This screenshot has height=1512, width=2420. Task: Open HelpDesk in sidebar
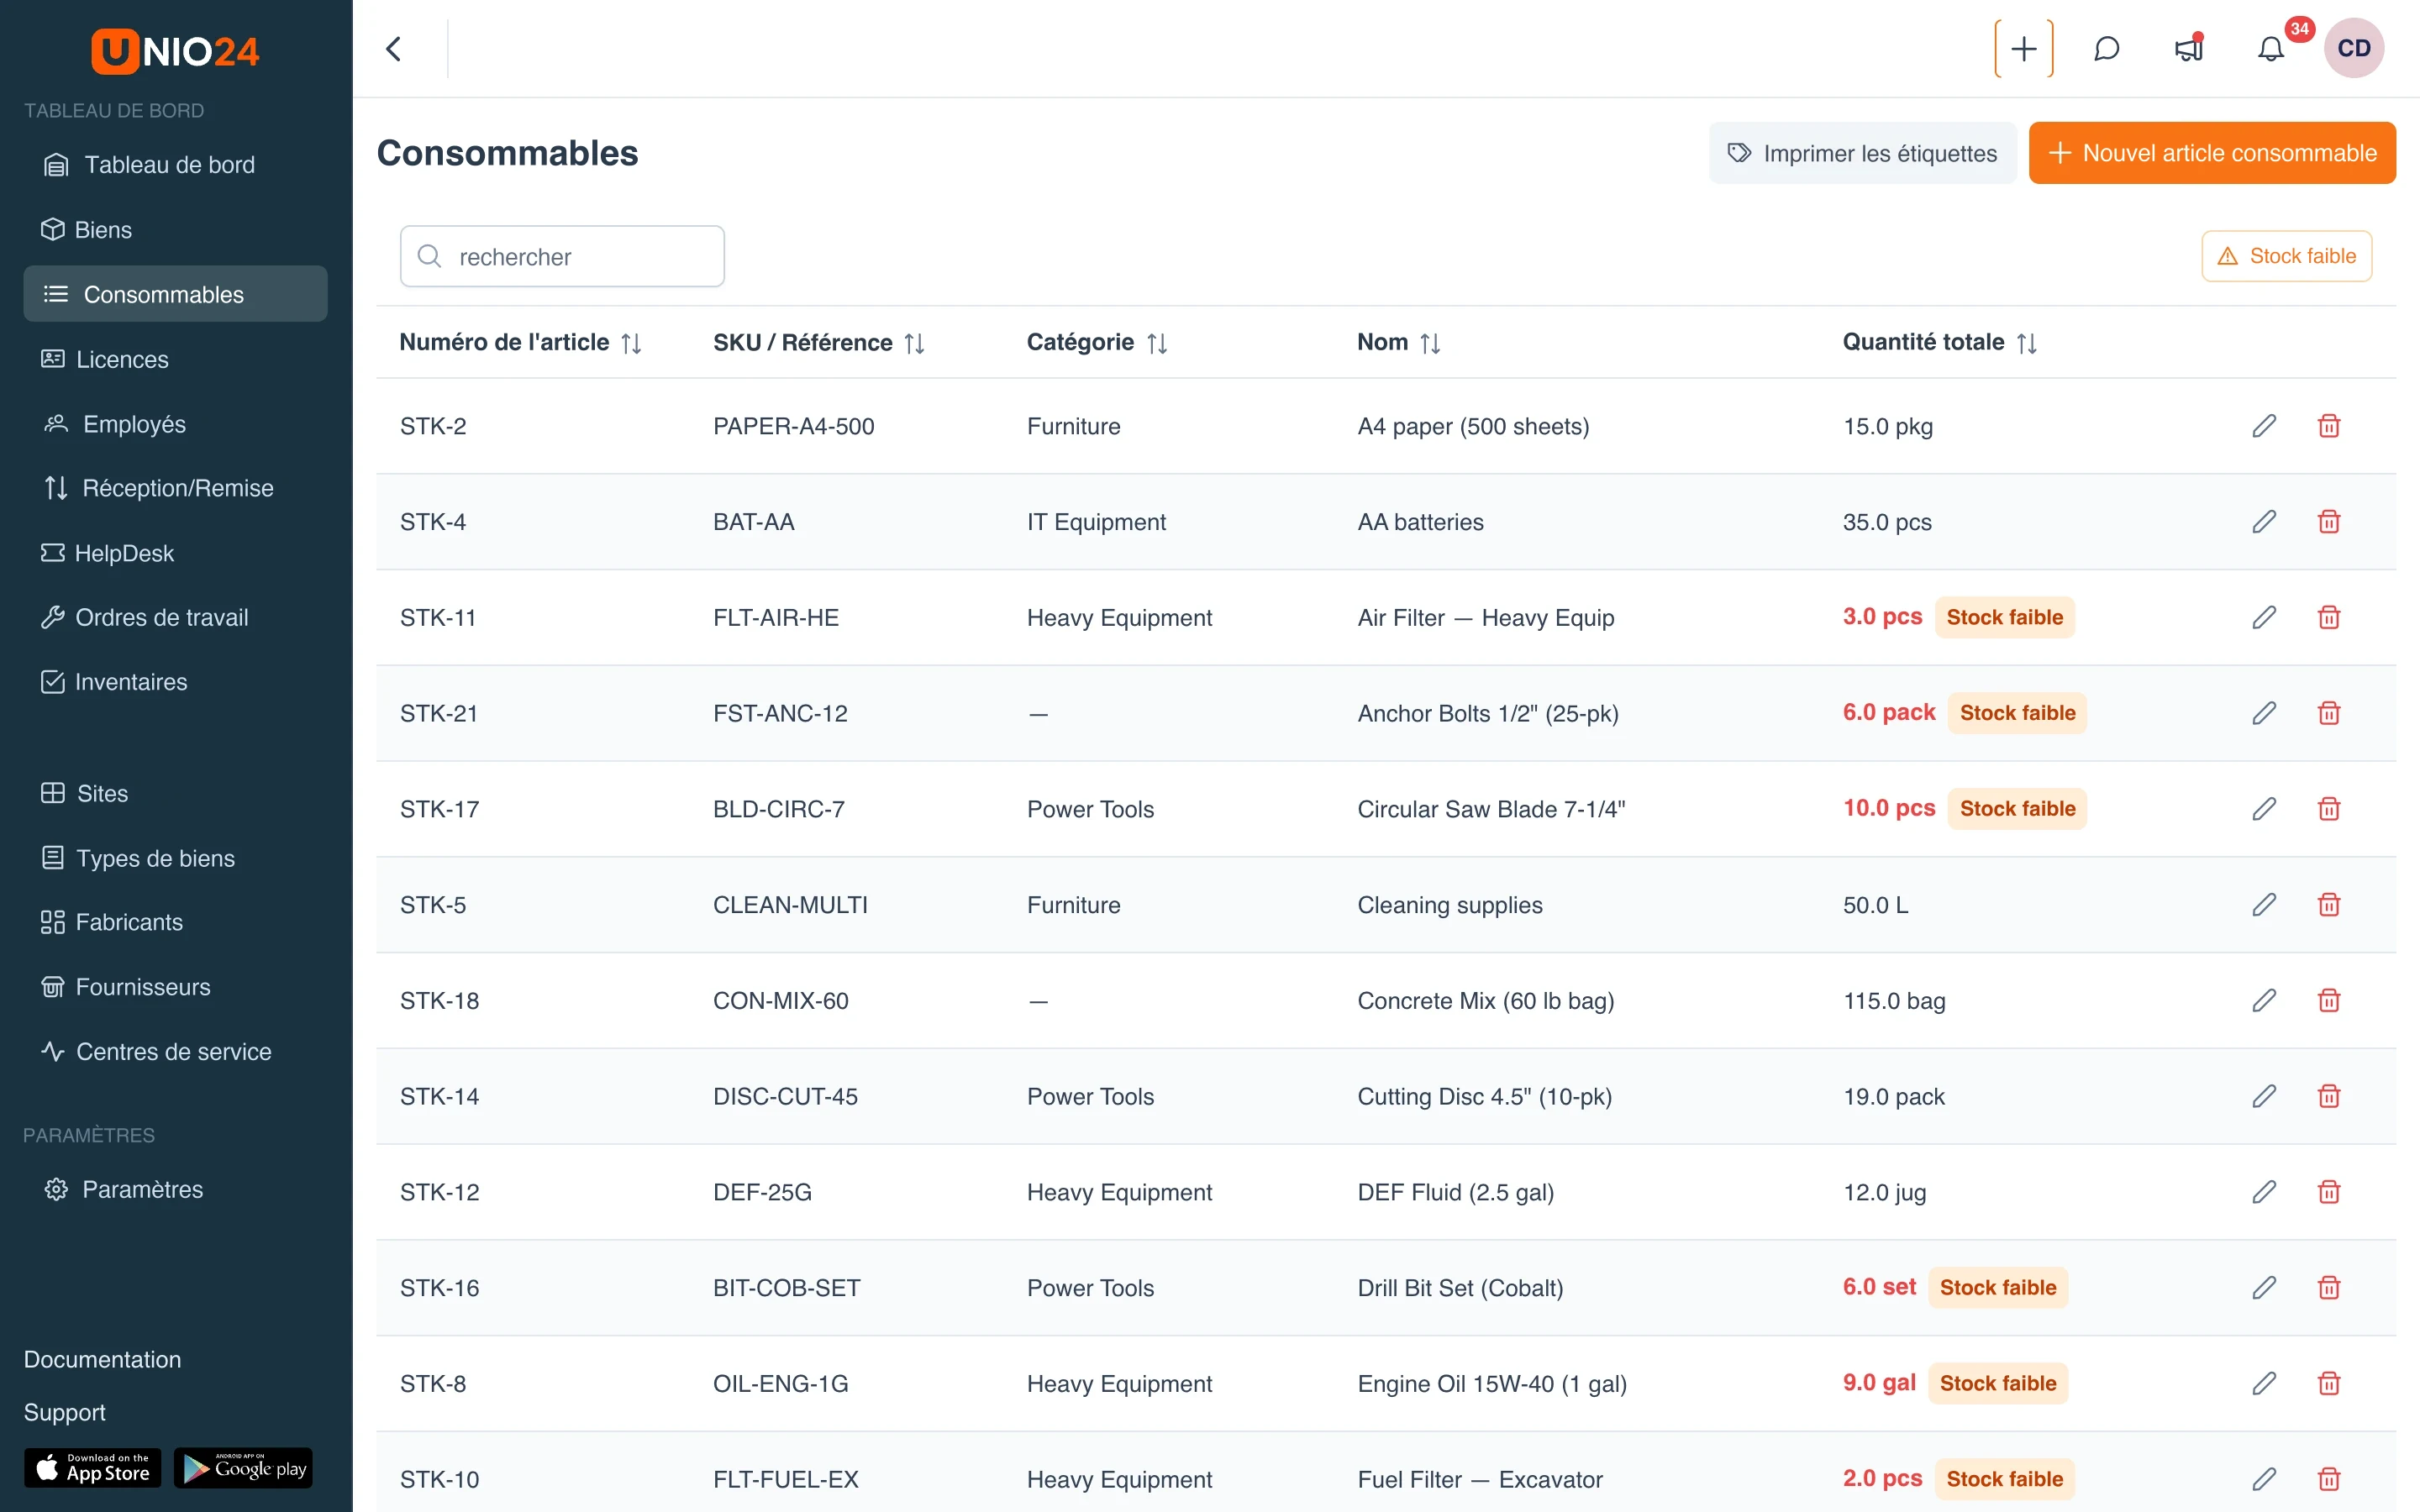[175, 553]
